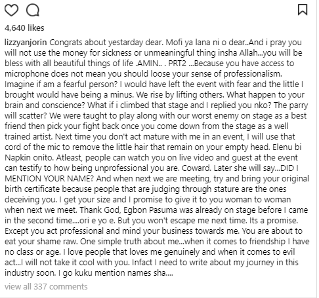Click 'Elenu bi' at line end
319x298 pixels.
coord(287,147)
